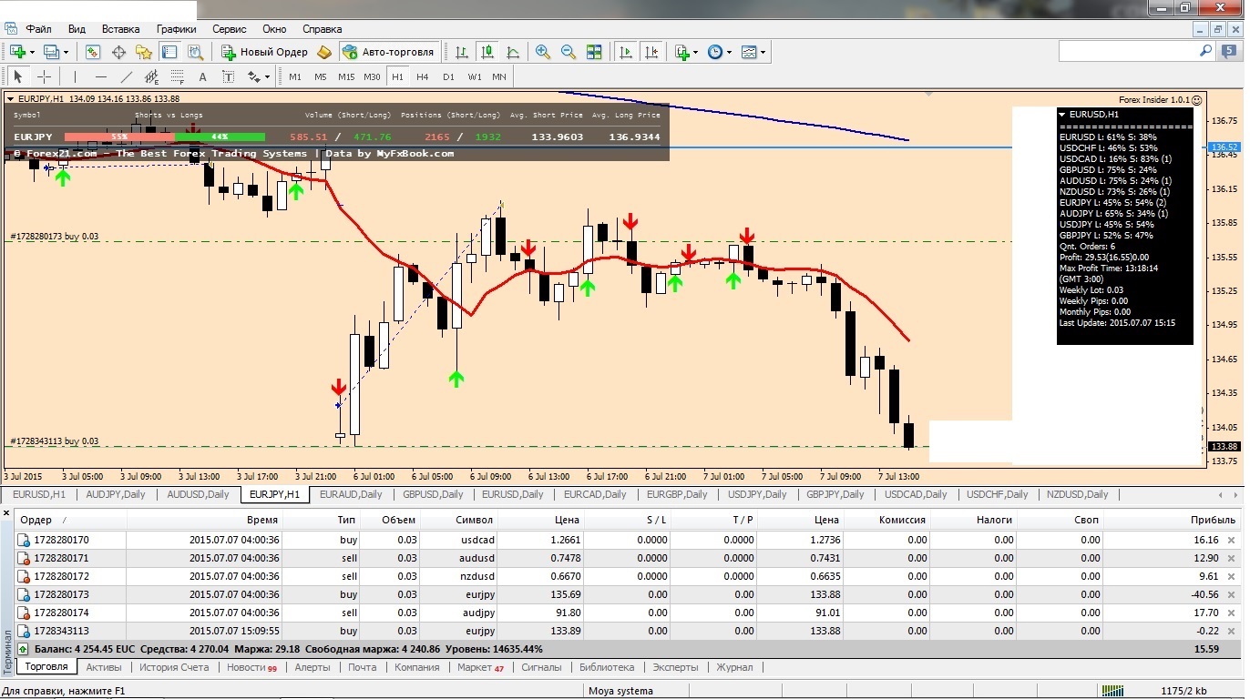Select the H4 timeframe button
Screen dimensions: 1250x699
423,77
